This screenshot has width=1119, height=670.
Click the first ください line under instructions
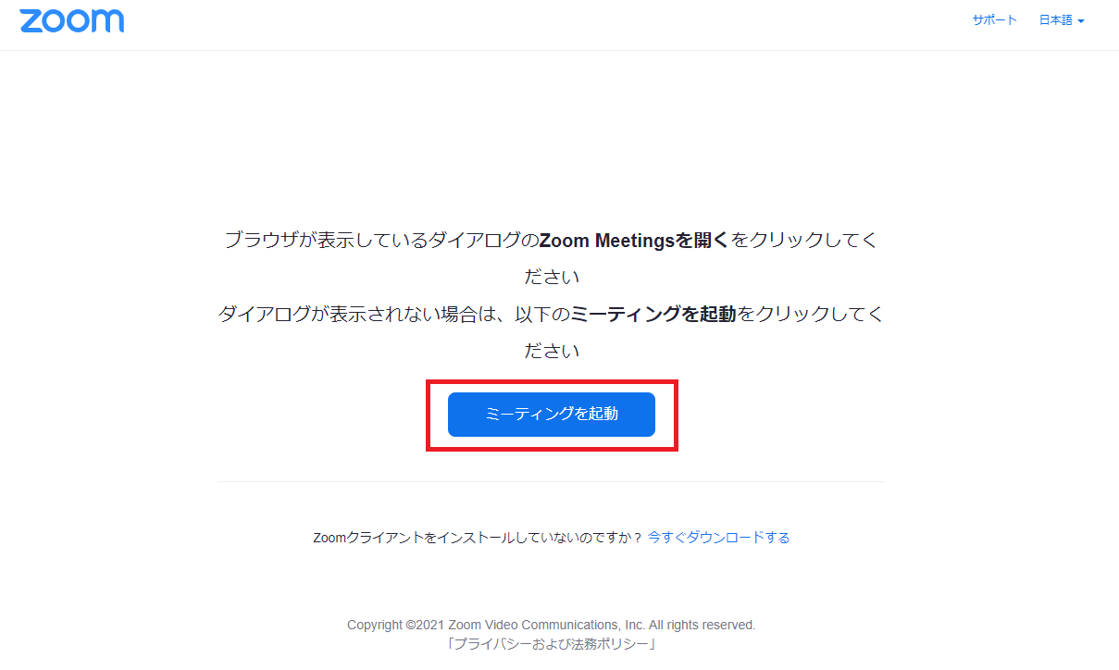coord(552,278)
